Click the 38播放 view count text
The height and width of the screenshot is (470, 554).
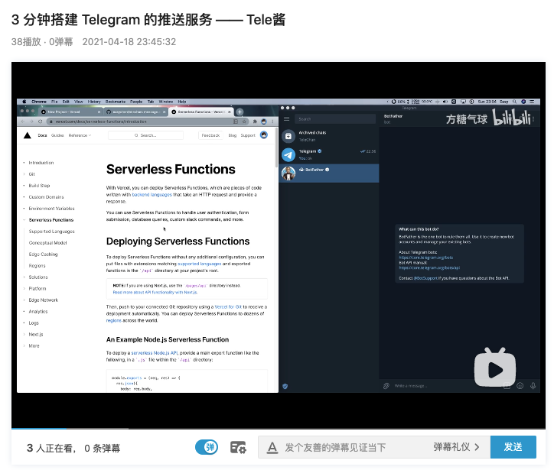click(x=26, y=42)
